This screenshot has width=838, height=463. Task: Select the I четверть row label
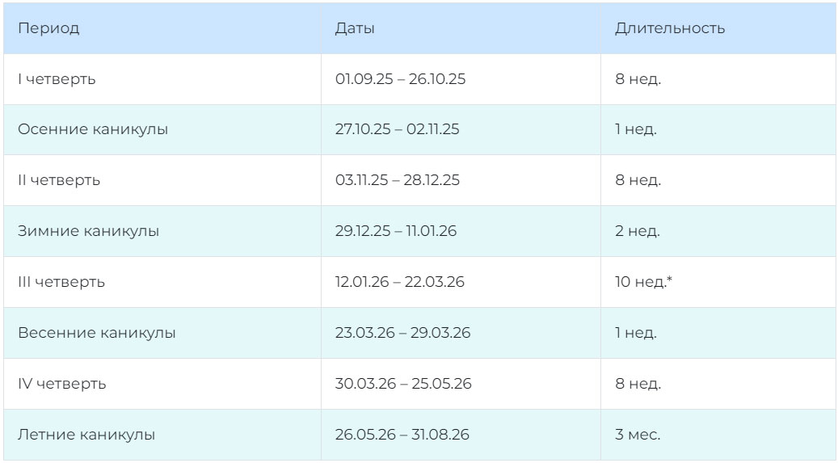(x=57, y=79)
